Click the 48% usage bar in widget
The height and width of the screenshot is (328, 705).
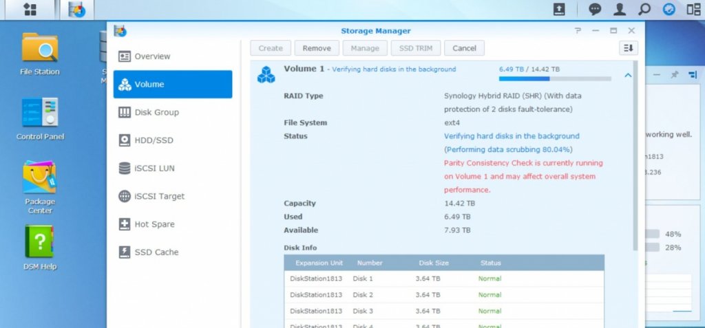coord(653,234)
